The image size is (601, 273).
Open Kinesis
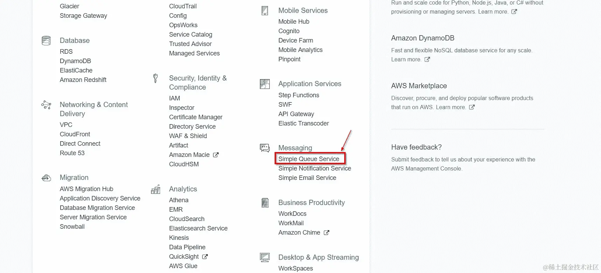click(x=179, y=238)
